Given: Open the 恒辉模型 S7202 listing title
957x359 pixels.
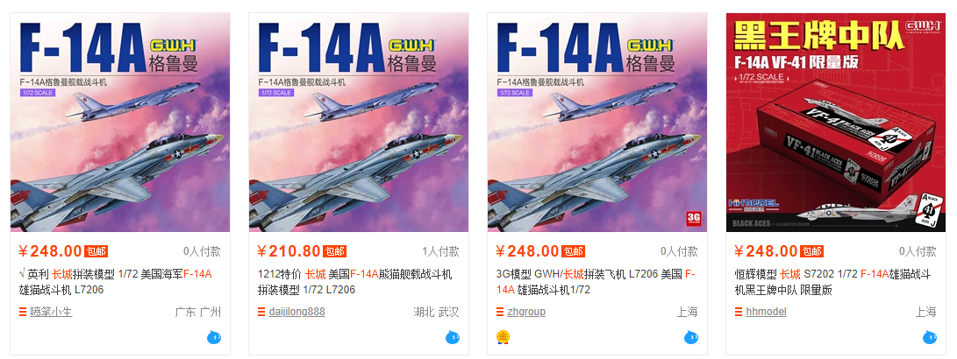Looking at the screenshot, I should click(x=832, y=282).
